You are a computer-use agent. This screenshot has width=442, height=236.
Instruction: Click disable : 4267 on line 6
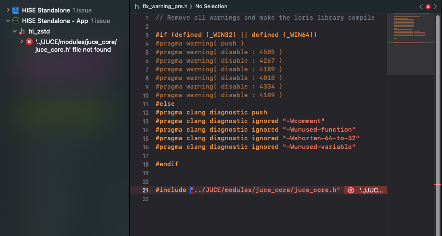click(248, 60)
